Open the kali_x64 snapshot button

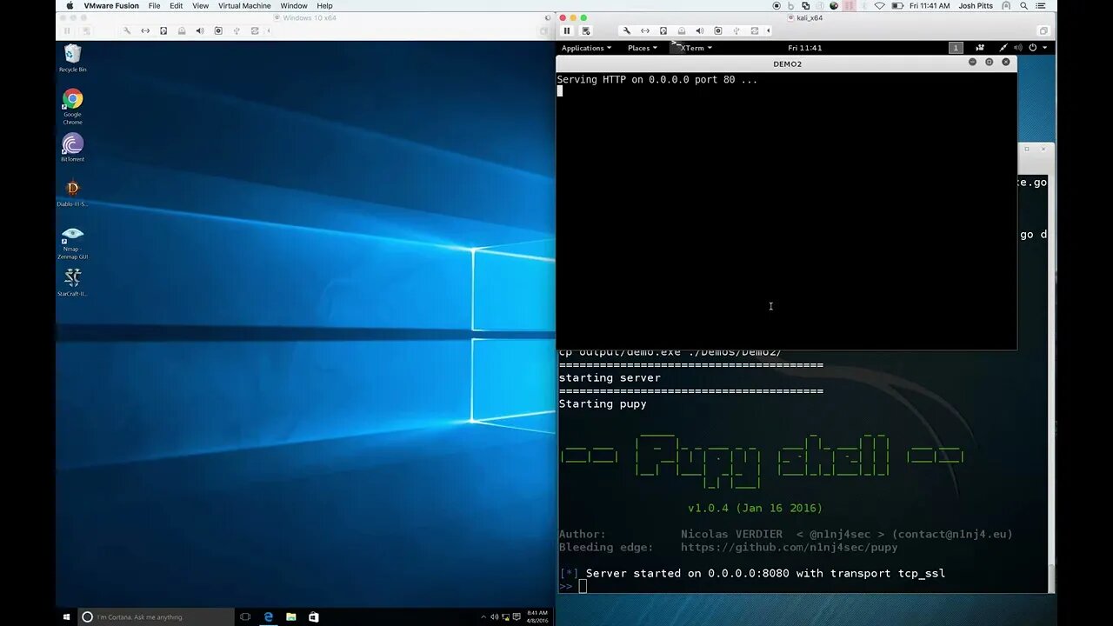(586, 30)
